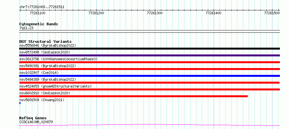Click the magenta CCDC146 gene line
Screen dimensions: 289x129
(x=149, y=125)
